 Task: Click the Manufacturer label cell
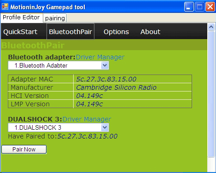pos(41,87)
